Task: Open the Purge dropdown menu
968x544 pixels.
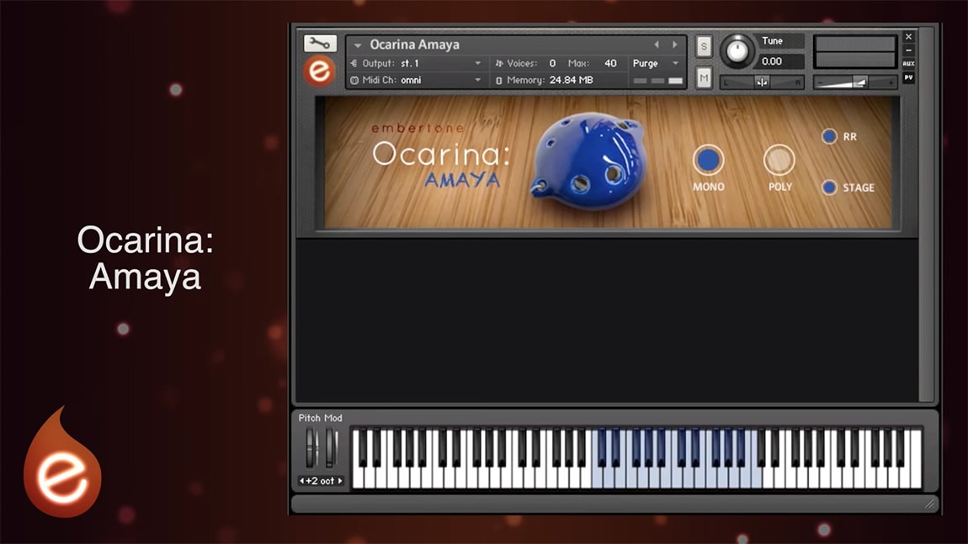Action: 655,63
